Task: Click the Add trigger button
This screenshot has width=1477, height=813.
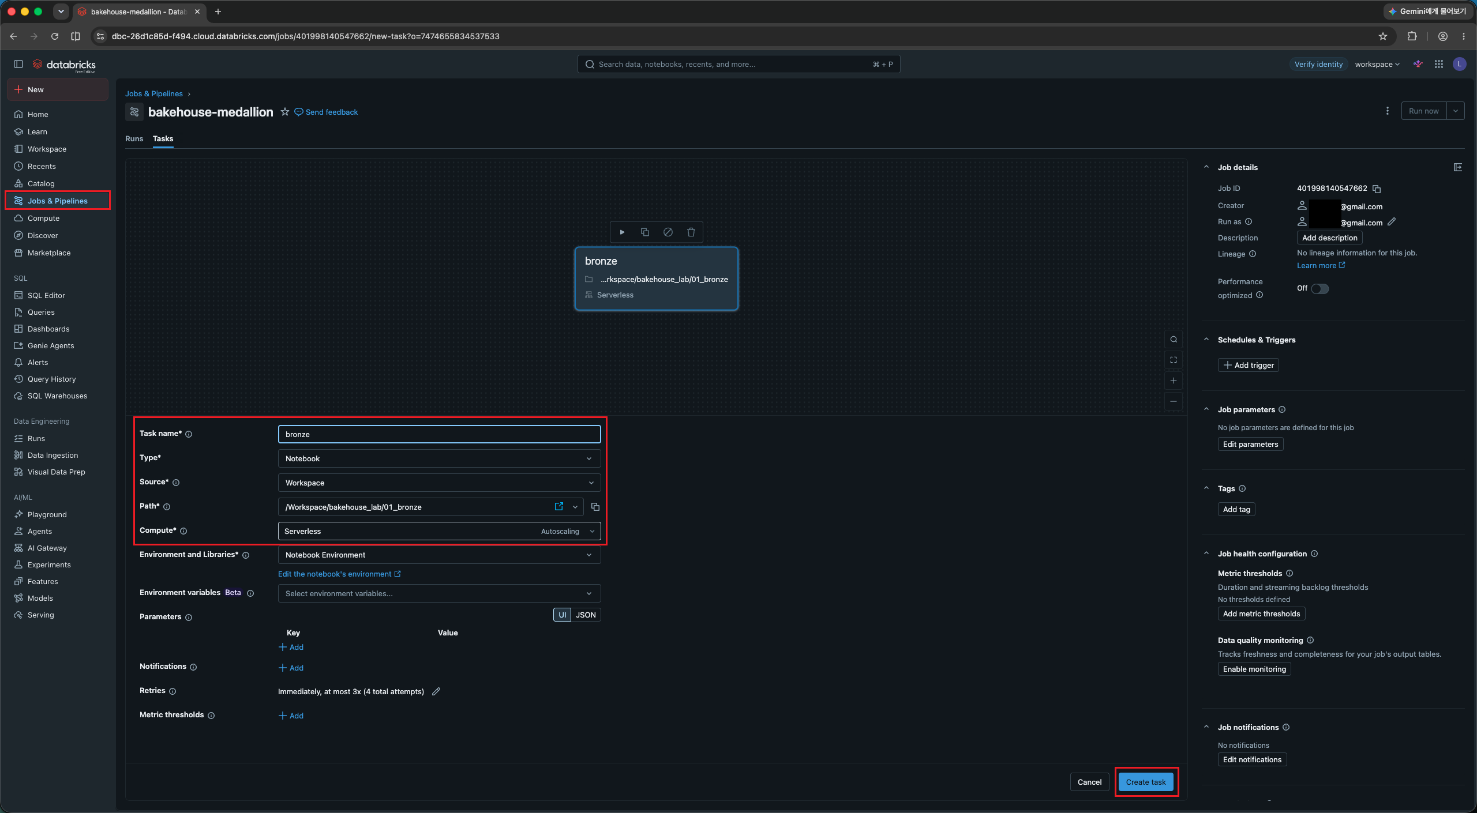Action: 1249,365
